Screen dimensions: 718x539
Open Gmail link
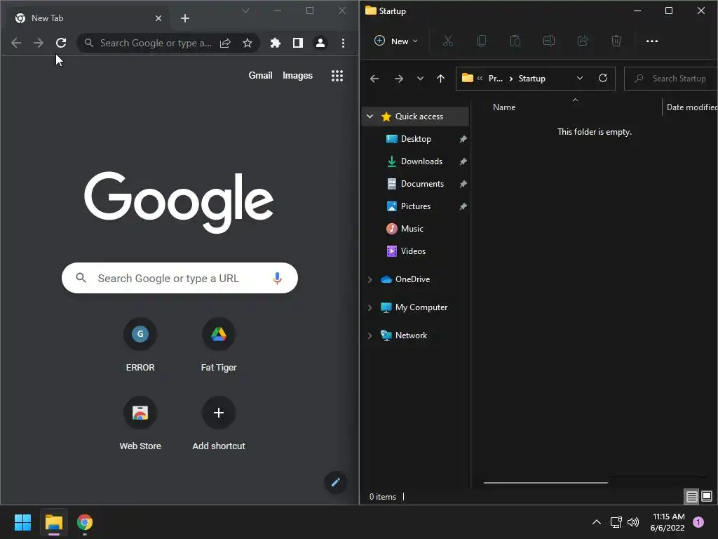pyautogui.click(x=260, y=76)
